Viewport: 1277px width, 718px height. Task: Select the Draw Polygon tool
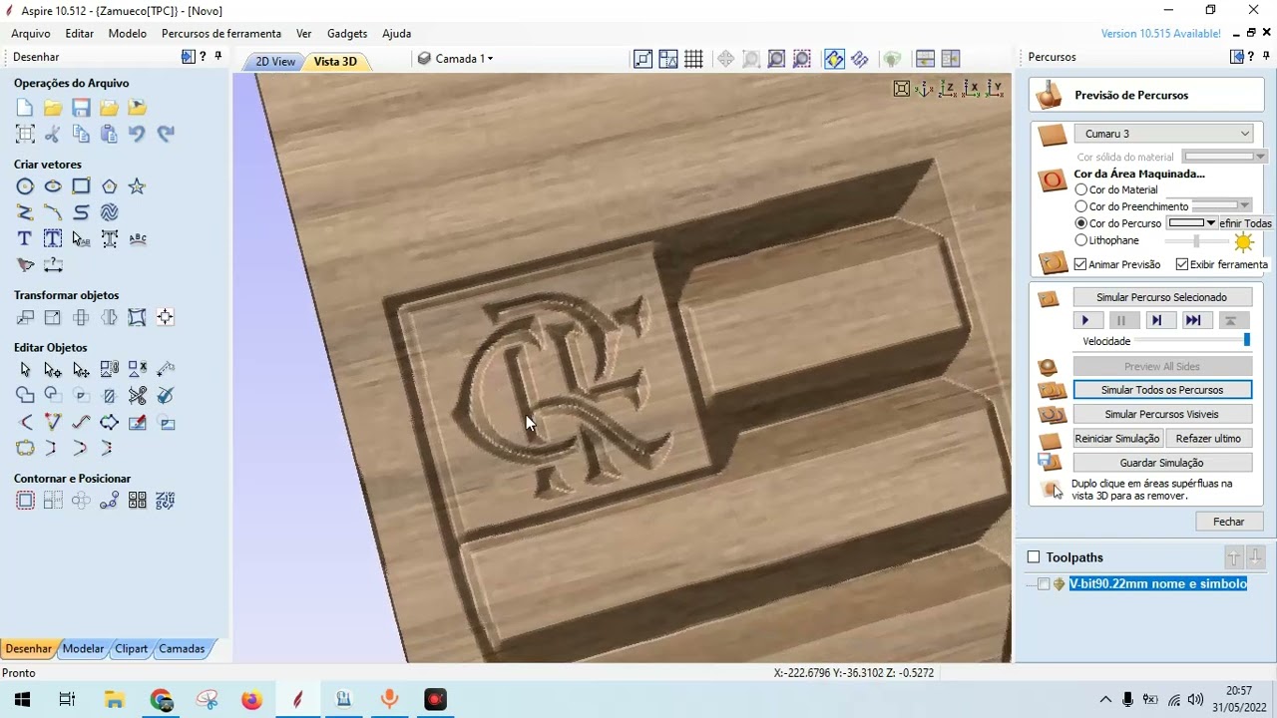[x=109, y=186]
